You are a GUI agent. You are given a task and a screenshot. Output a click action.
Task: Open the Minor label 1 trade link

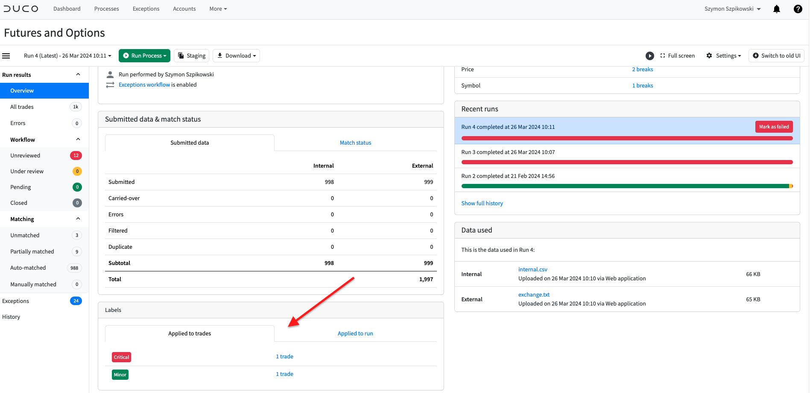pyautogui.click(x=284, y=374)
